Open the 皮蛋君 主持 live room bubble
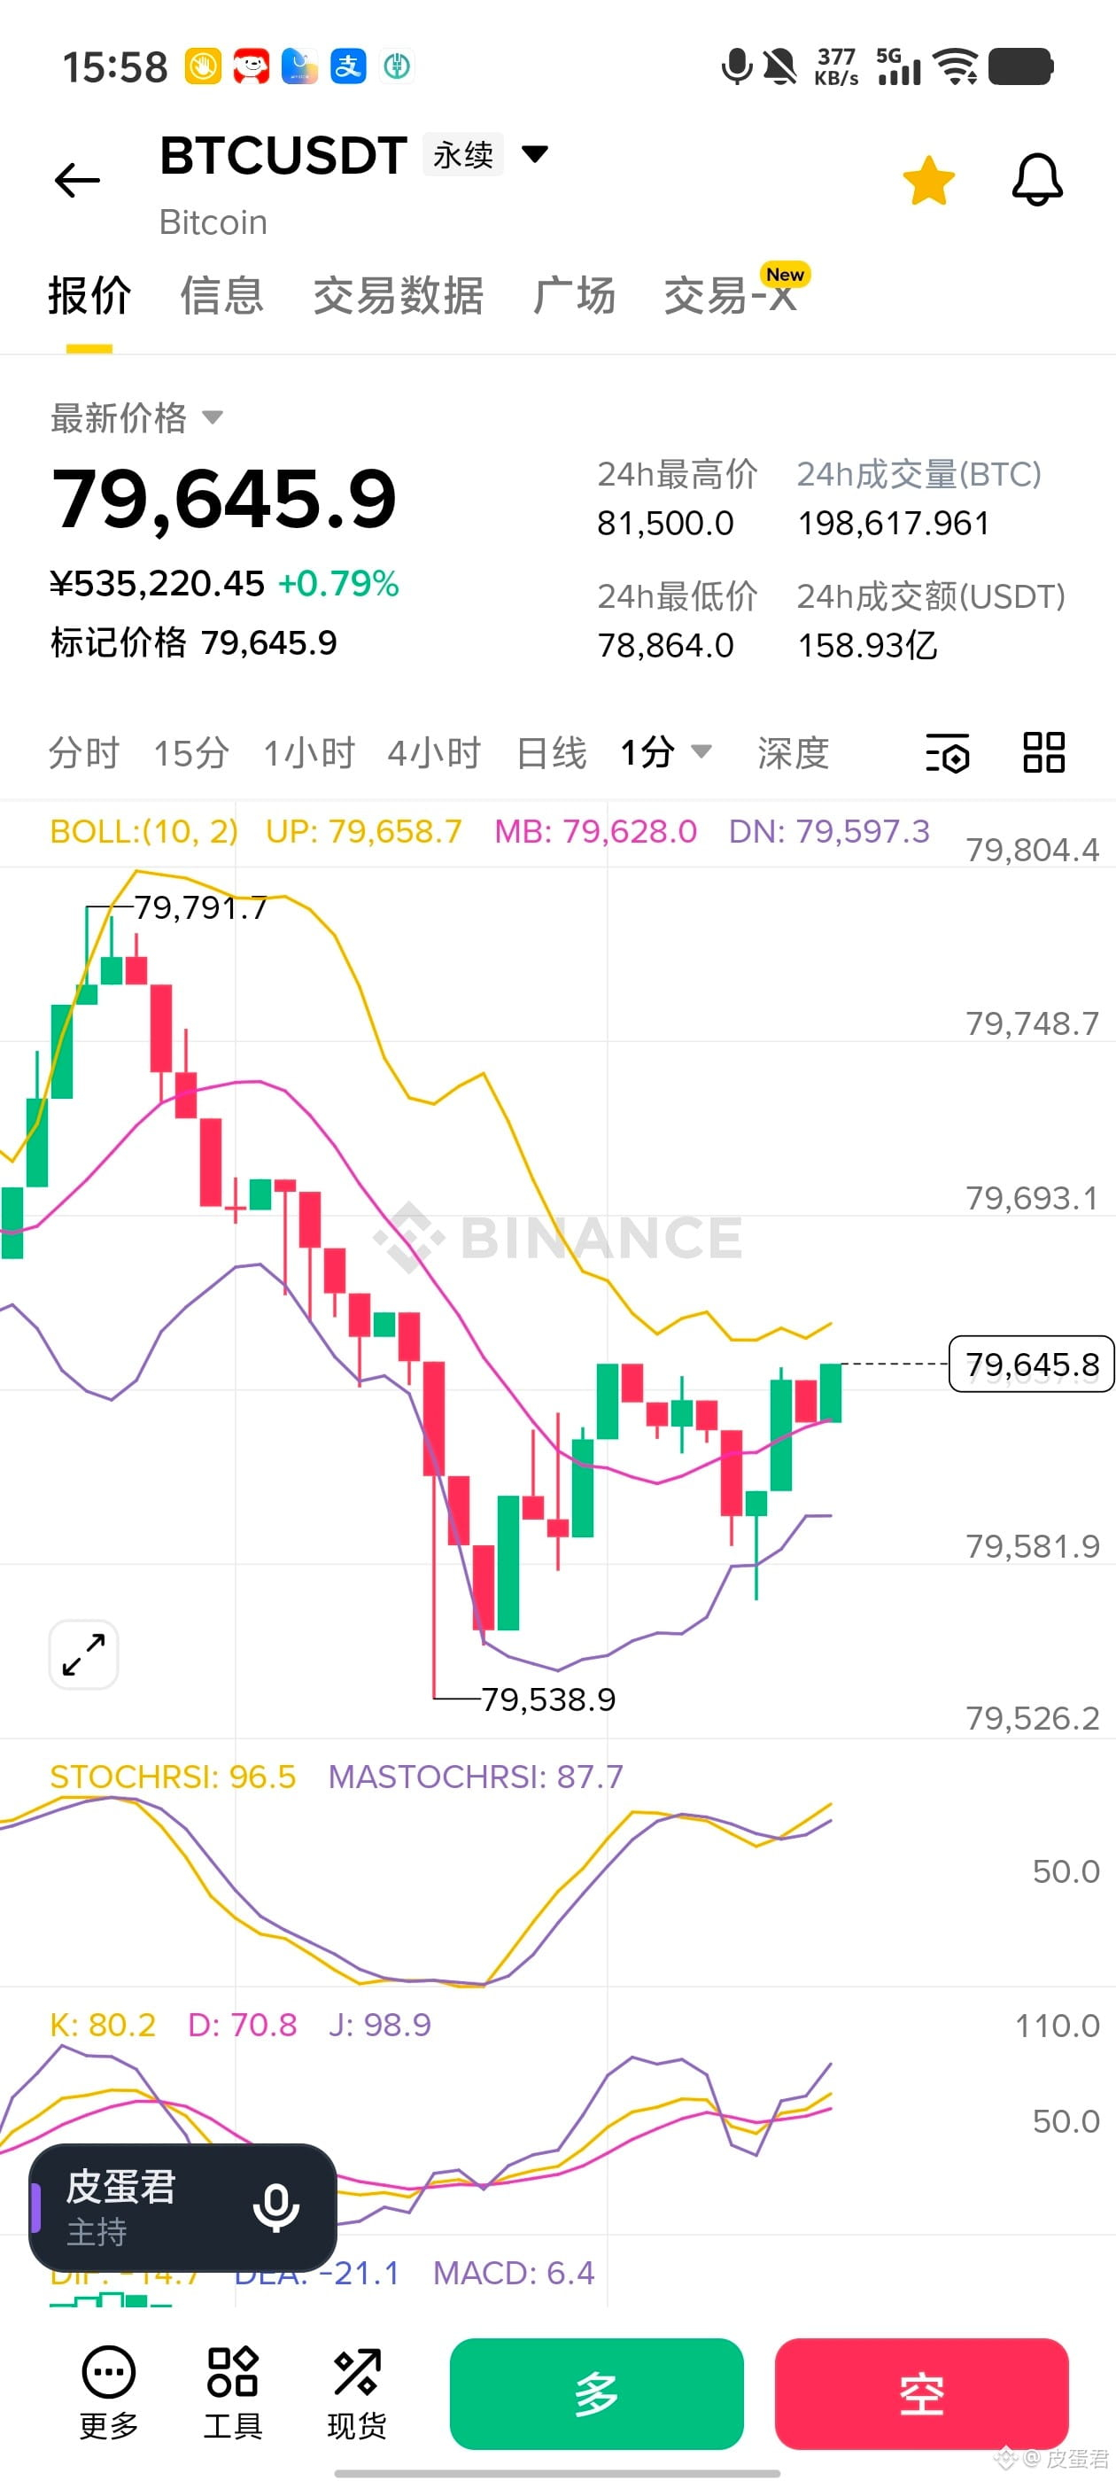This screenshot has width=1116, height=2481. (183, 2207)
